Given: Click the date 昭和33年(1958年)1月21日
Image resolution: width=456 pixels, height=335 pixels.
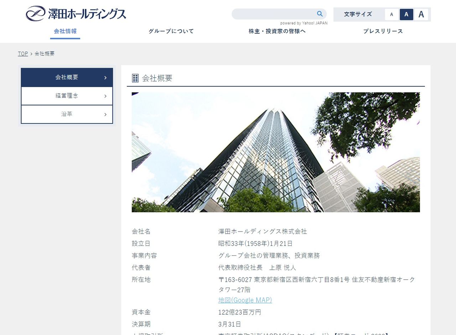Looking at the screenshot, I should pos(255,244).
